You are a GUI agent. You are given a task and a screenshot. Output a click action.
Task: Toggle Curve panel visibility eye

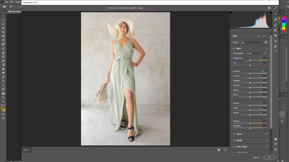click(x=267, y=134)
